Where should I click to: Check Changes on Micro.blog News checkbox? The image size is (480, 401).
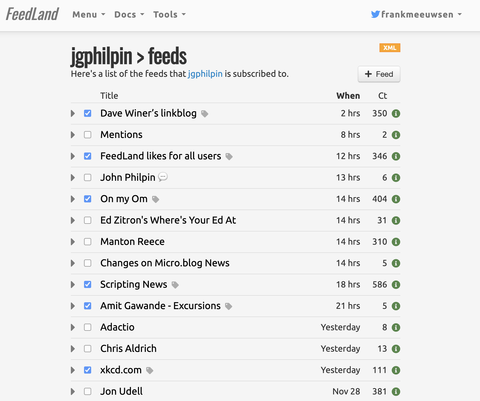(x=88, y=263)
